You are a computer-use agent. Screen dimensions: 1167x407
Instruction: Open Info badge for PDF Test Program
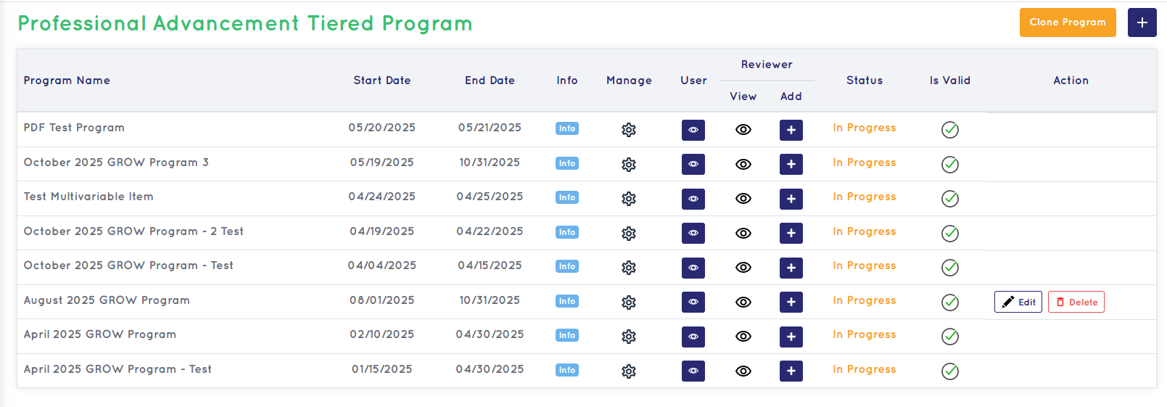coord(567,128)
